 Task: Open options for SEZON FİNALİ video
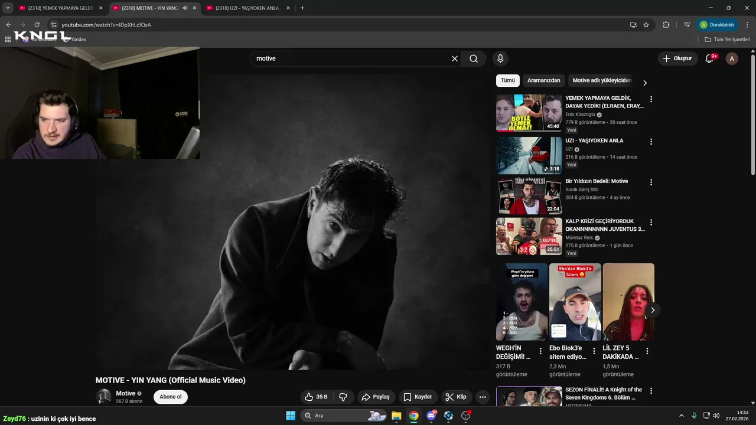[651, 391]
